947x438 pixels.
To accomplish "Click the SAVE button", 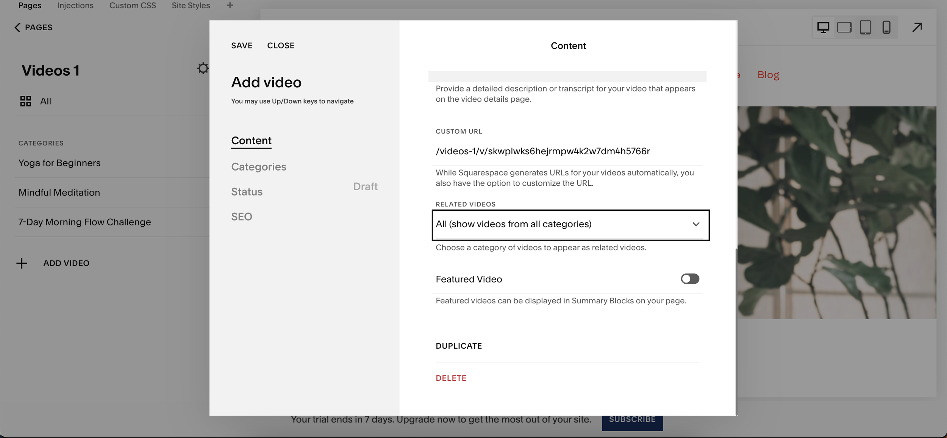I will click(x=242, y=45).
